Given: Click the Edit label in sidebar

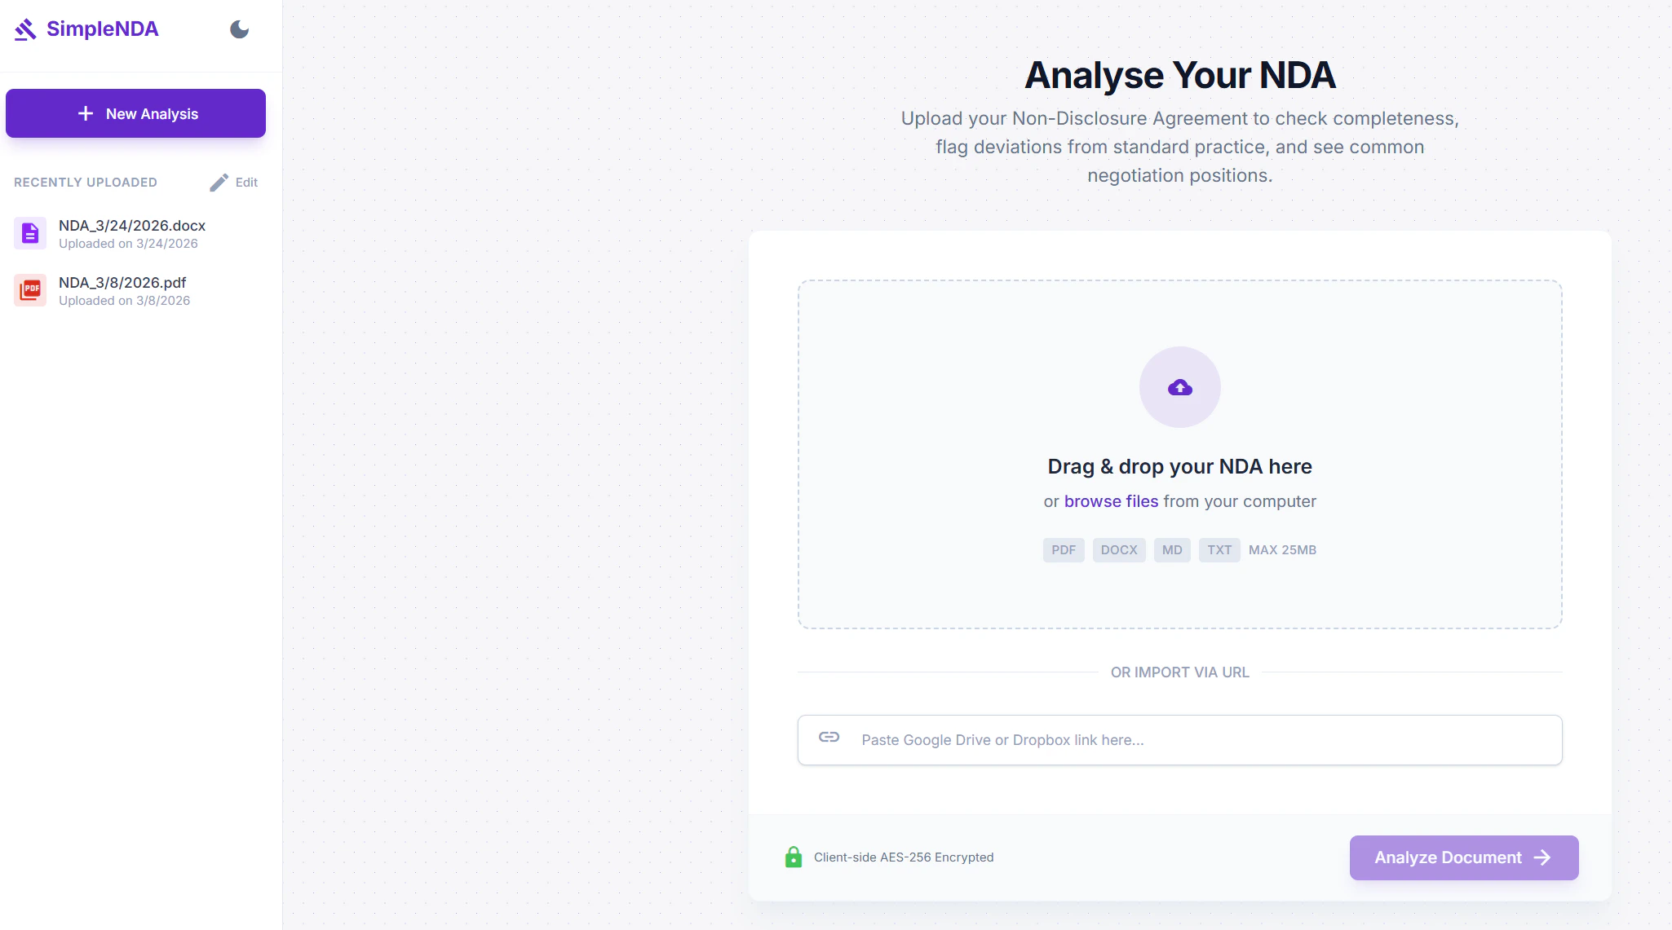Looking at the screenshot, I should (246, 183).
